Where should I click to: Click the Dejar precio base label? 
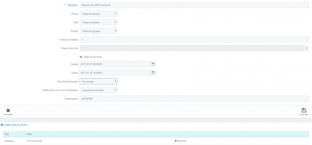coord(93,57)
